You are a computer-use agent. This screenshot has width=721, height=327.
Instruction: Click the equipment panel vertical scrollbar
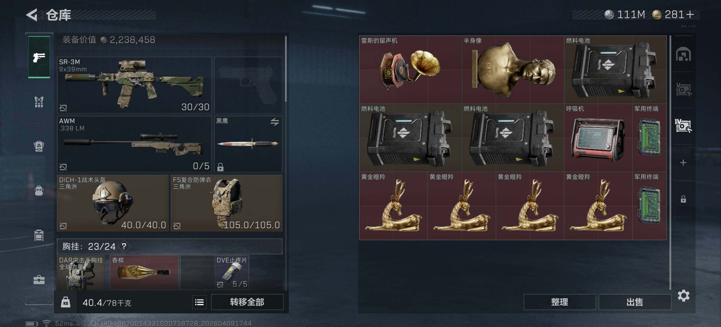tap(286, 69)
